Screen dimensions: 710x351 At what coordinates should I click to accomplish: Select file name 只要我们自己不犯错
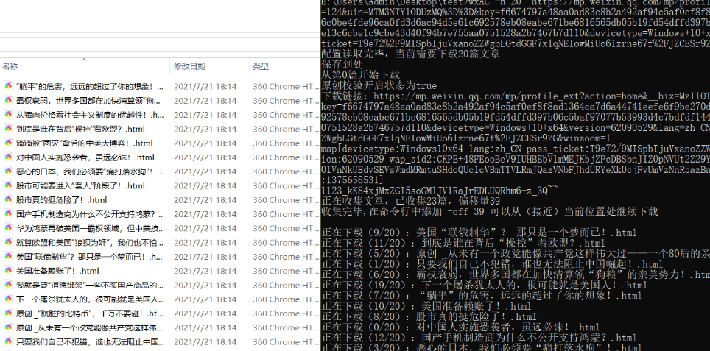click(88, 342)
